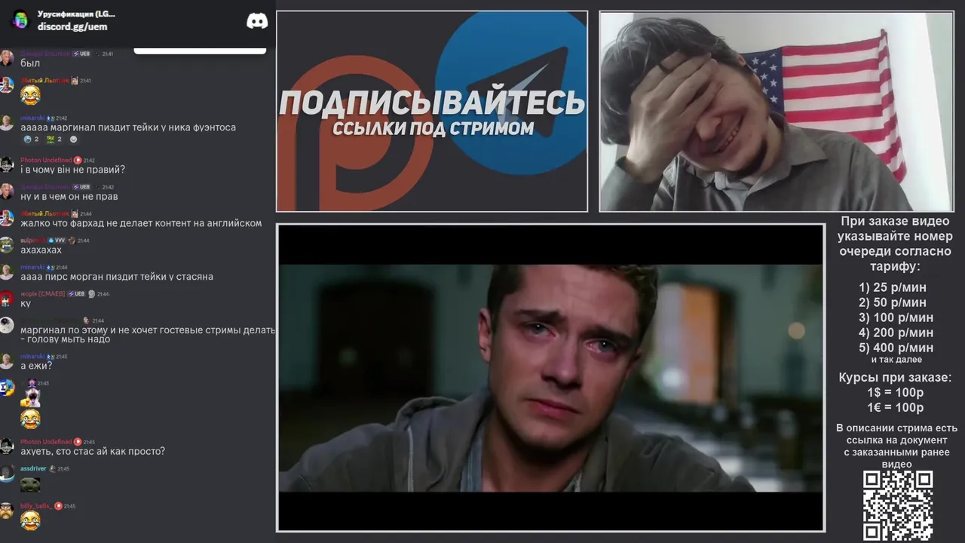The height and width of the screenshot is (543, 965).
Task: Click avatar beside "аааа пирс морган" message
Action: click(x=7, y=271)
